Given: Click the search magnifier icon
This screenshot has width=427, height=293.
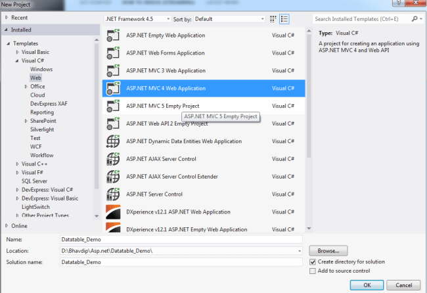Looking at the screenshot, I should pyautogui.click(x=415, y=19).
